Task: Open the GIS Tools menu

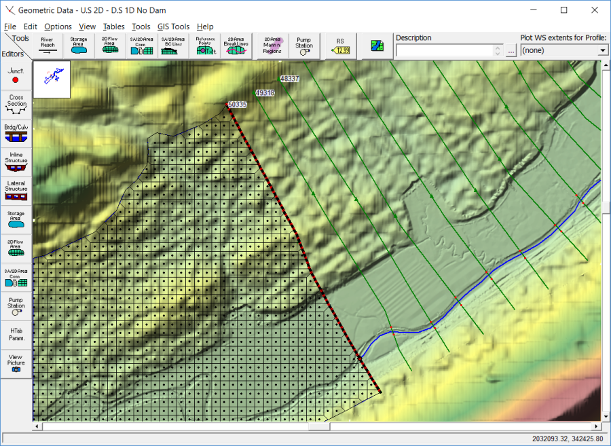Action: 173,26
